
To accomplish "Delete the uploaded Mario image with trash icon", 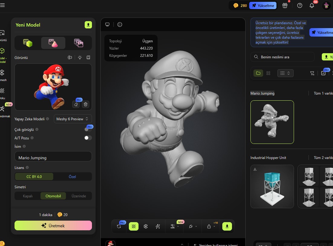I will pyautogui.click(x=86, y=104).
